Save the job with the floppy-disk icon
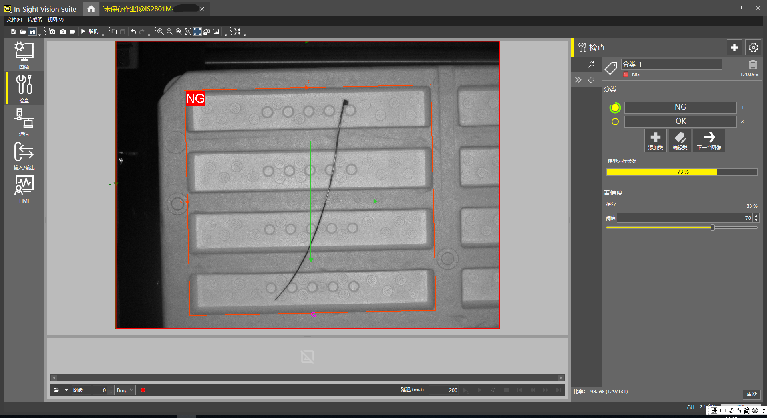This screenshot has height=418, width=767. [32, 32]
